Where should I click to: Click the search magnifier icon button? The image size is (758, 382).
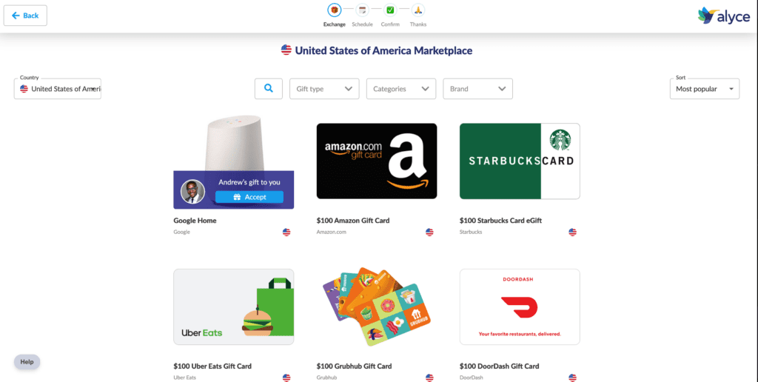[x=268, y=89]
